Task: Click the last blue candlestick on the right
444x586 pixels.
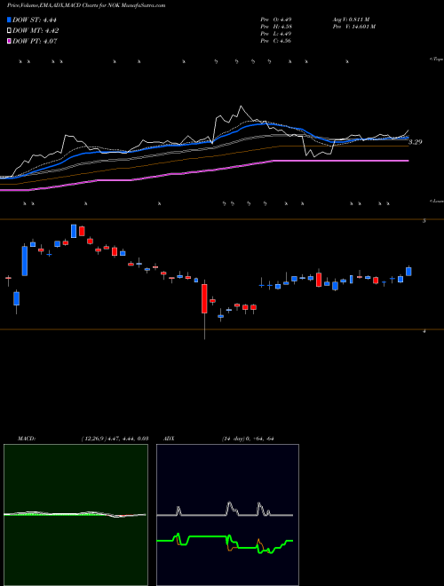Action: pyautogui.click(x=408, y=272)
